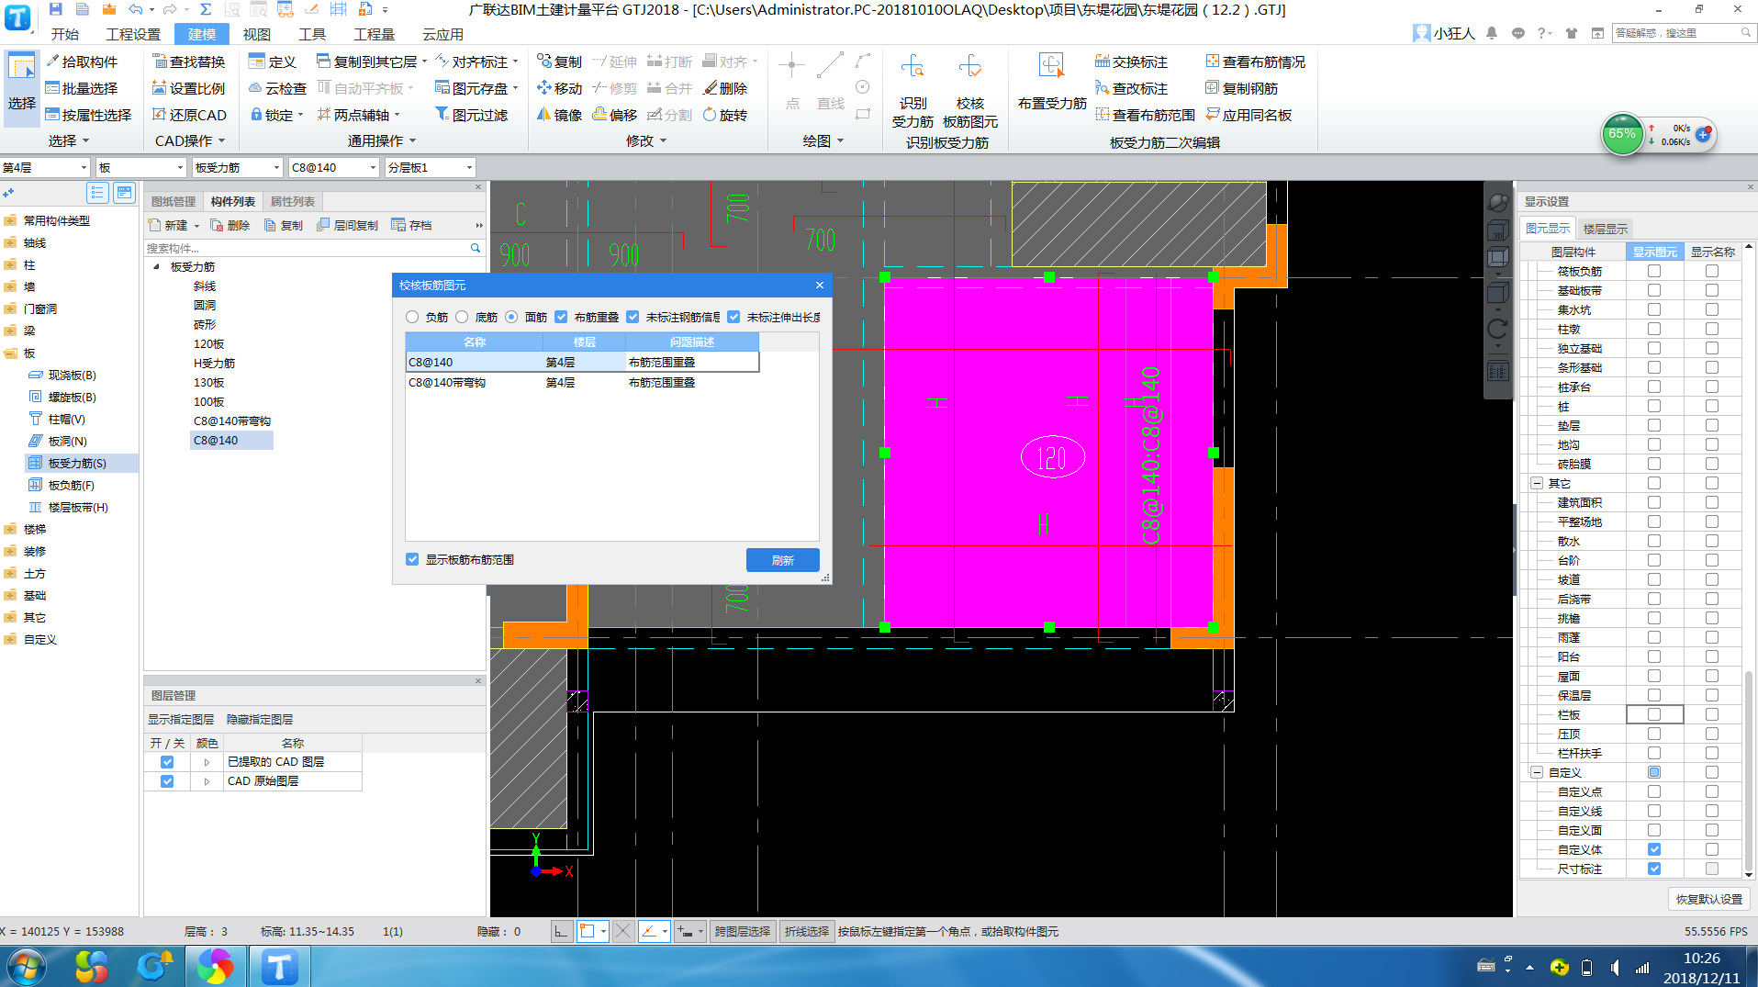Open the 视图 ribbon tab
This screenshot has height=987, width=1758.
[257, 34]
